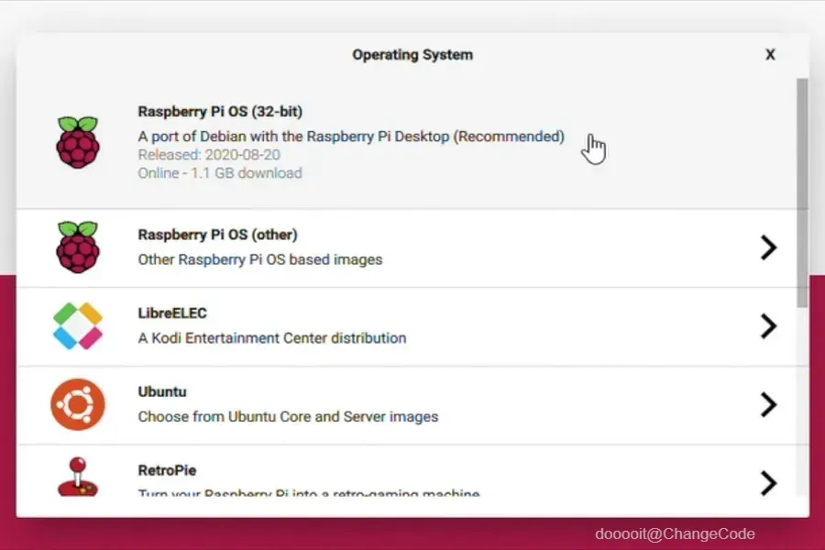Click 'Choose from Ubuntu Core and Server images'

tap(288, 417)
